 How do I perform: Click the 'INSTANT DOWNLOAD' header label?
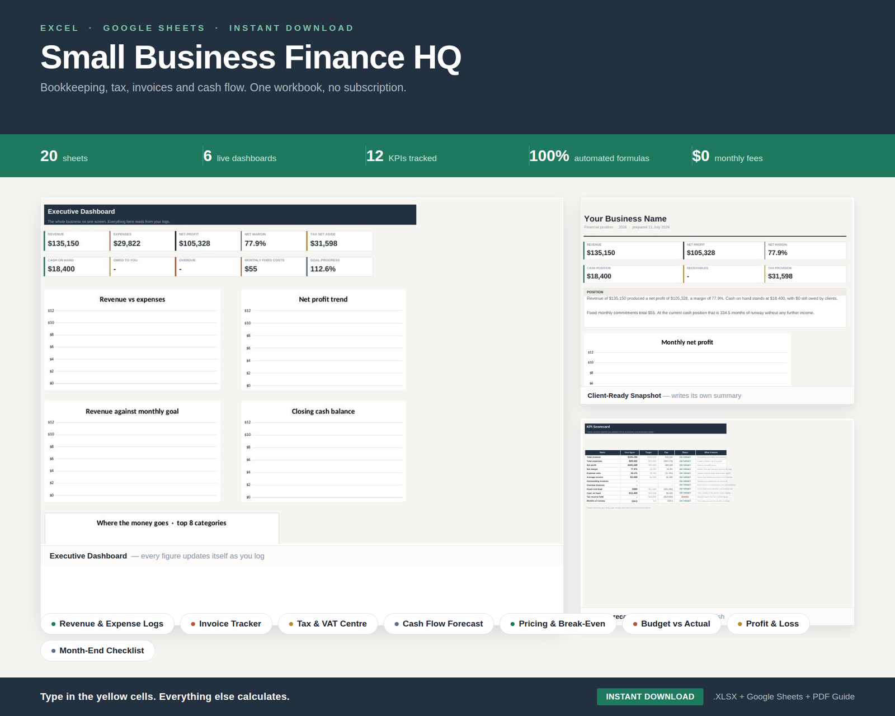(x=291, y=28)
